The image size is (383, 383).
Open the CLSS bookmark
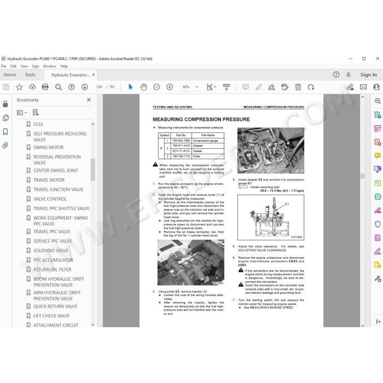(x=38, y=124)
